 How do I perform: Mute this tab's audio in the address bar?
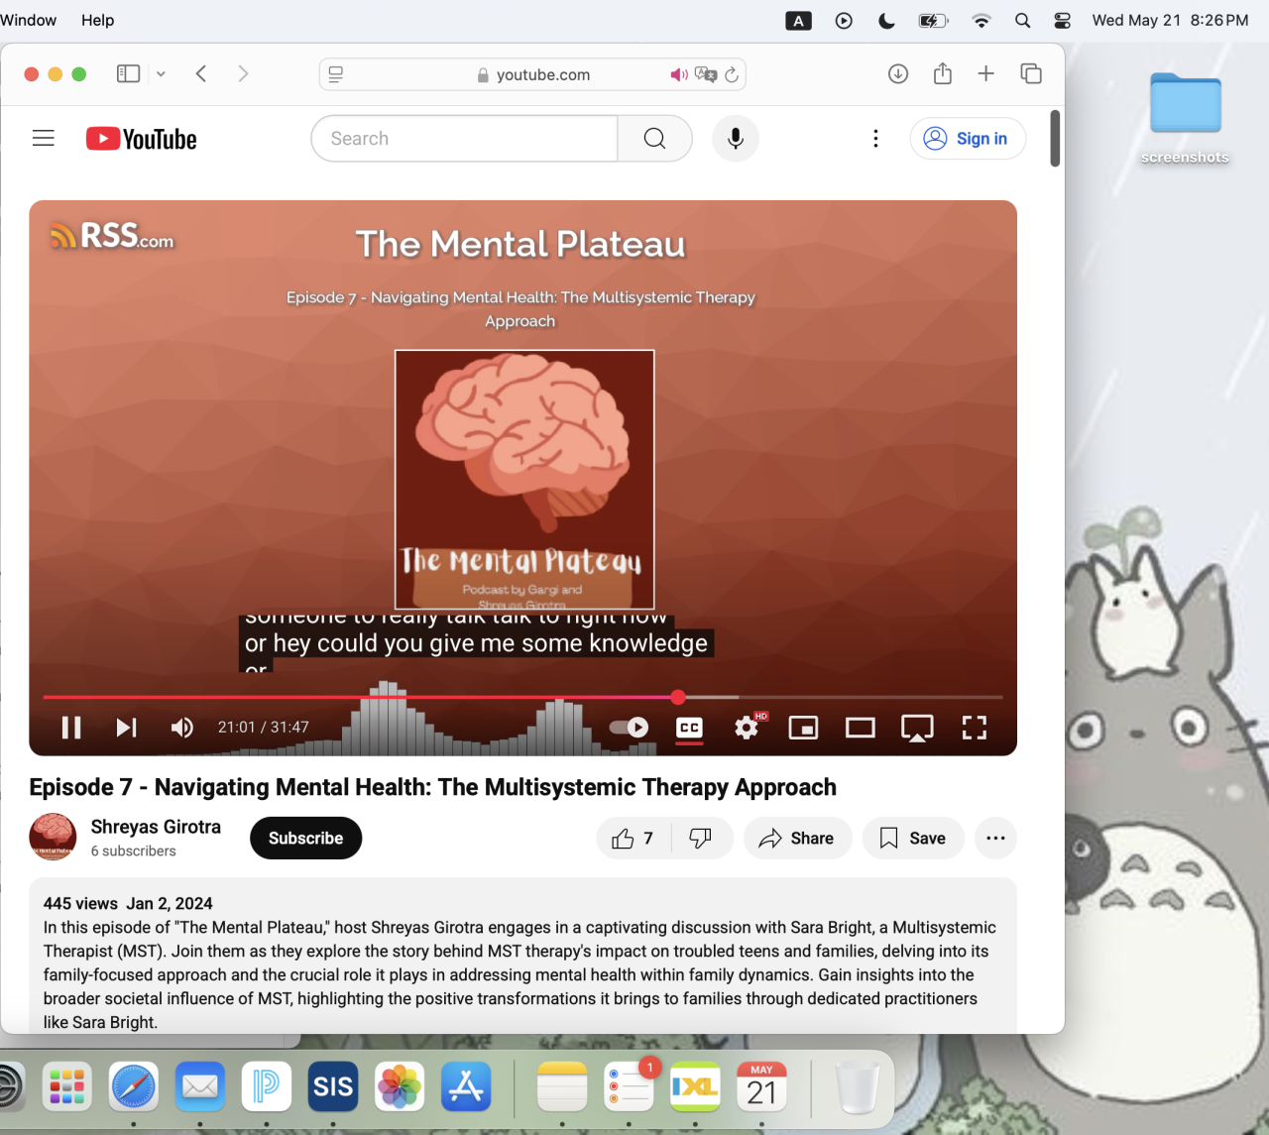tap(679, 74)
